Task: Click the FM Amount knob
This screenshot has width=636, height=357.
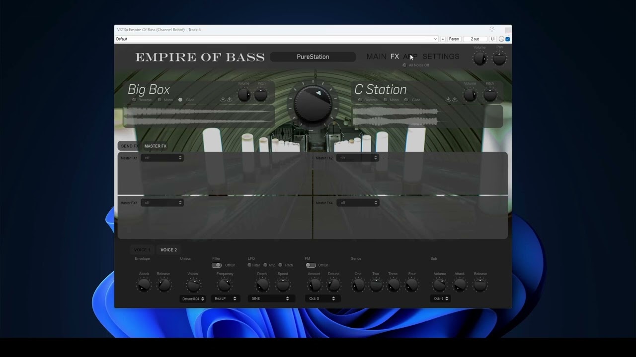Action: (314, 285)
